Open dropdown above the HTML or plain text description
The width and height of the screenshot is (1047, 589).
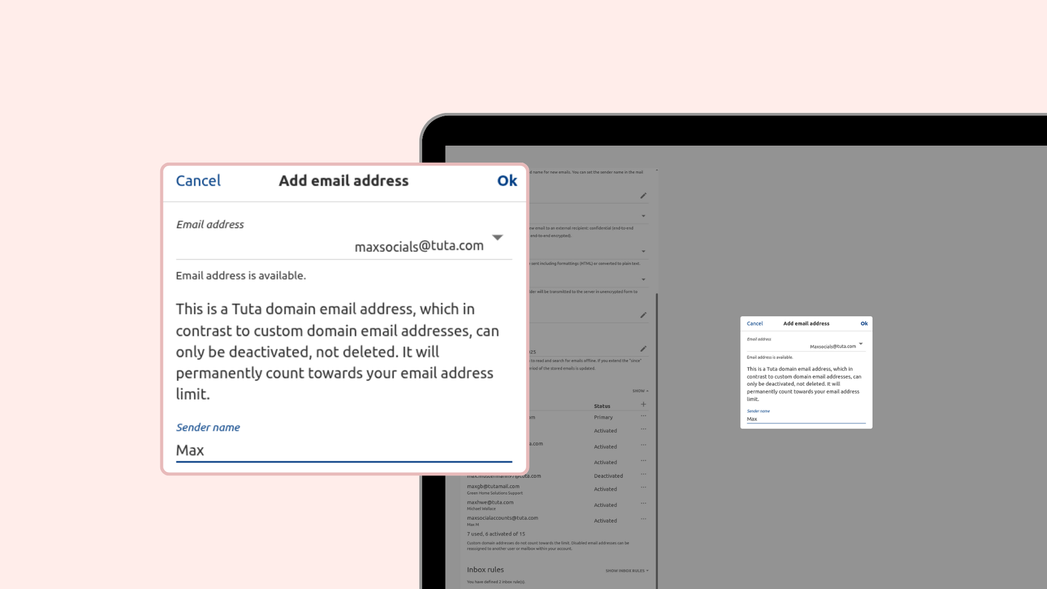tap(643, 252)
